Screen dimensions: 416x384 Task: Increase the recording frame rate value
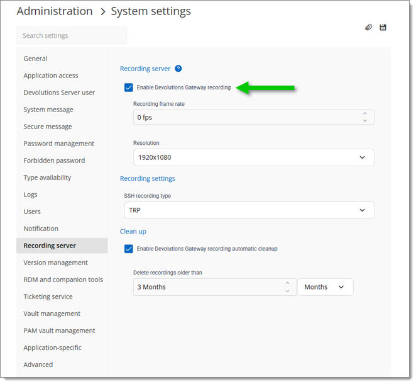(x=365, y=113)
